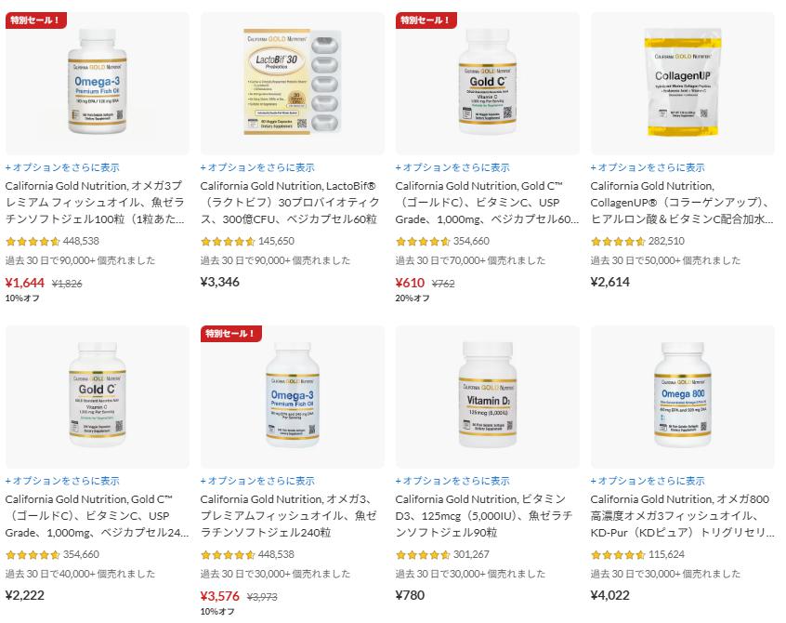This screenshot has width=786, height=623.
Task: View star rating with 115,624 reviews
Action: (x=618, y=555)
